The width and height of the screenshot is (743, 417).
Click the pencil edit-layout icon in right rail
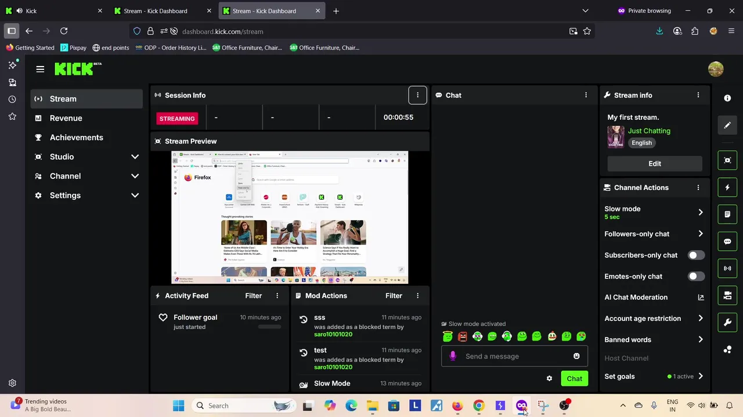click(x=727, y=125)
